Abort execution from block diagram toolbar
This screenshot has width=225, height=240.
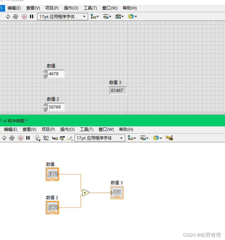[20, 138]
